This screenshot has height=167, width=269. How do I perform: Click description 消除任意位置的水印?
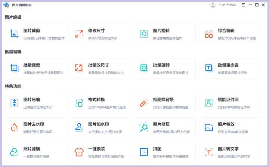coord(38,132)
